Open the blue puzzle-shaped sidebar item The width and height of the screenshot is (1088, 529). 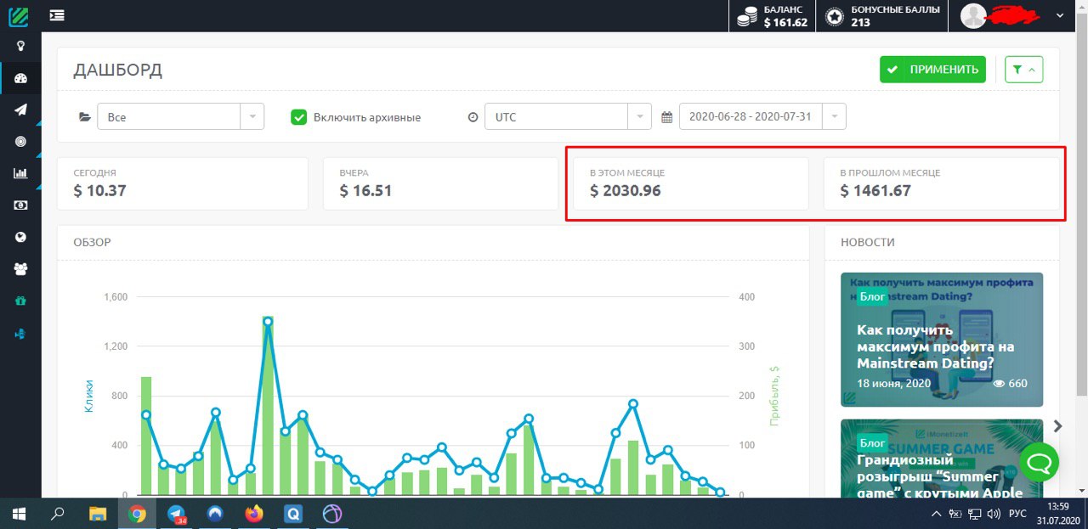(x=20, y=334)
